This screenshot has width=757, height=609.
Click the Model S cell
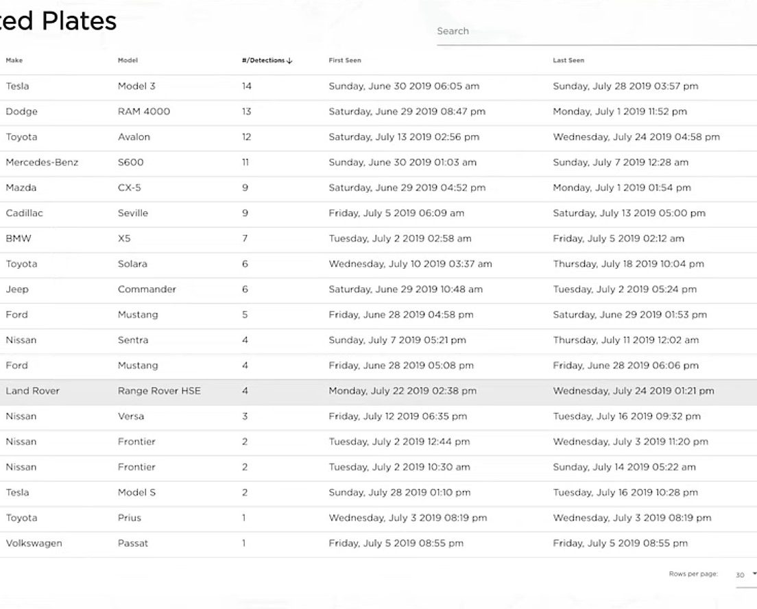(136, 492)
